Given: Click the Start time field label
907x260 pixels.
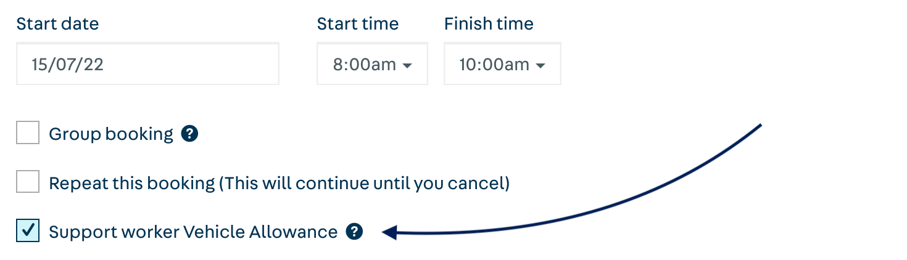Looking at the screenshot, I should click(358, 24).
